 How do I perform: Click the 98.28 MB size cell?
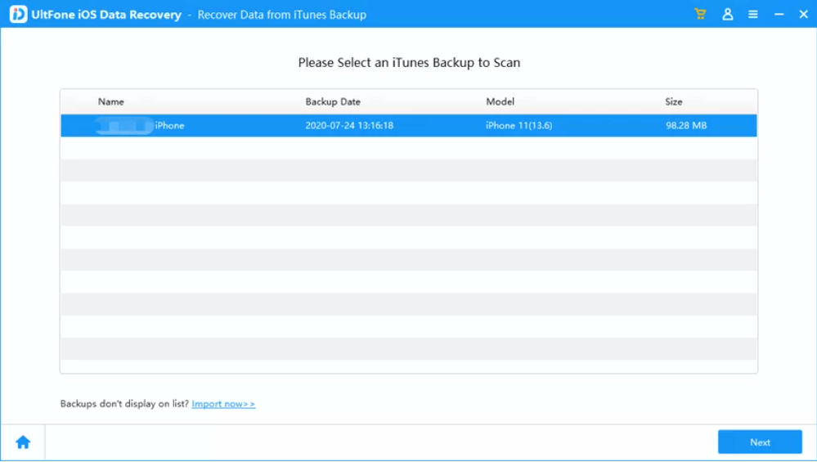pyautogui.click(x=686, y=126)
